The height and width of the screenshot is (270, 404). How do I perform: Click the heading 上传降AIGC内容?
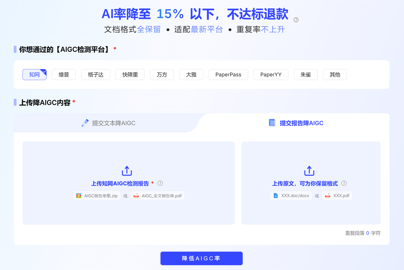[x=45, y=102]
